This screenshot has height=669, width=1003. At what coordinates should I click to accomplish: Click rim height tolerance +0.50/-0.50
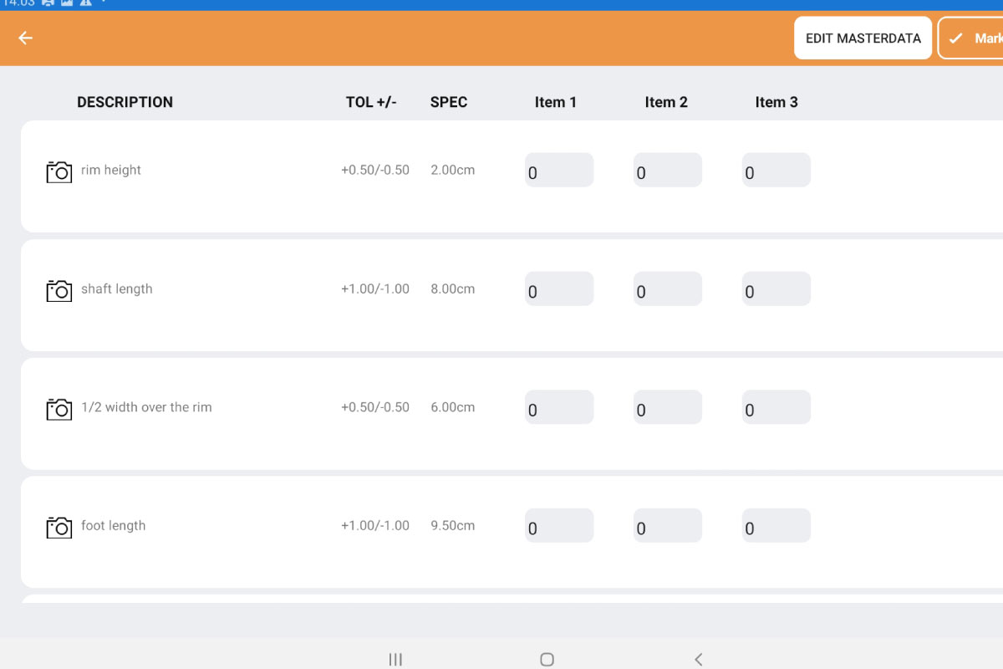coord(375,170)
